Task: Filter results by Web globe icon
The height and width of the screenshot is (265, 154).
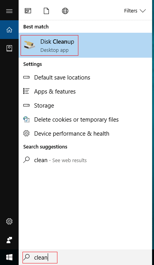Action: tap(65, 11)
